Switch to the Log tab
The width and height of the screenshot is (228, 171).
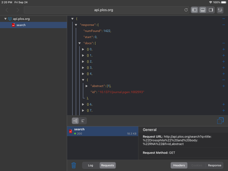click(91, 165)
